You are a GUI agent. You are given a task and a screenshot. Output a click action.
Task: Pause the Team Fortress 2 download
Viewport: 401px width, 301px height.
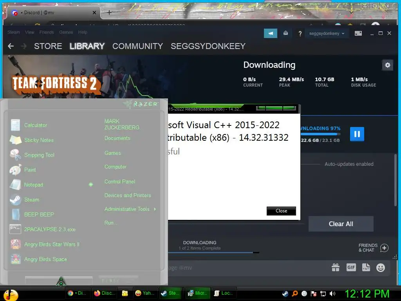[x=357, y=134]
